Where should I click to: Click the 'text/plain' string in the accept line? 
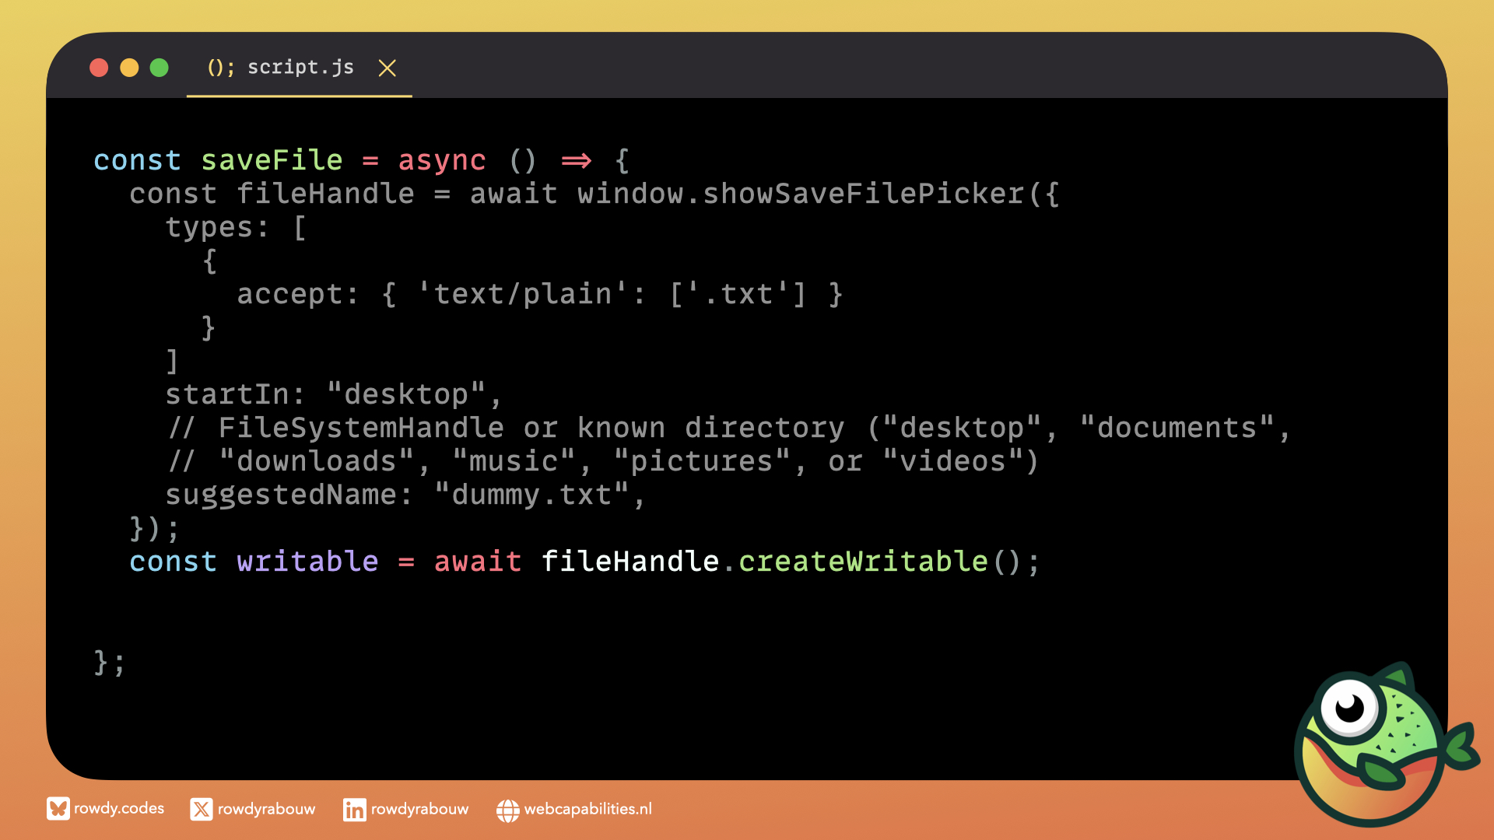tap(523, 294)
